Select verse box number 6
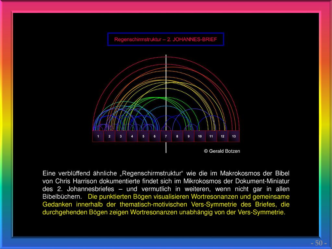332x249 pixels. pyautogui.click(x=155, y=136)
